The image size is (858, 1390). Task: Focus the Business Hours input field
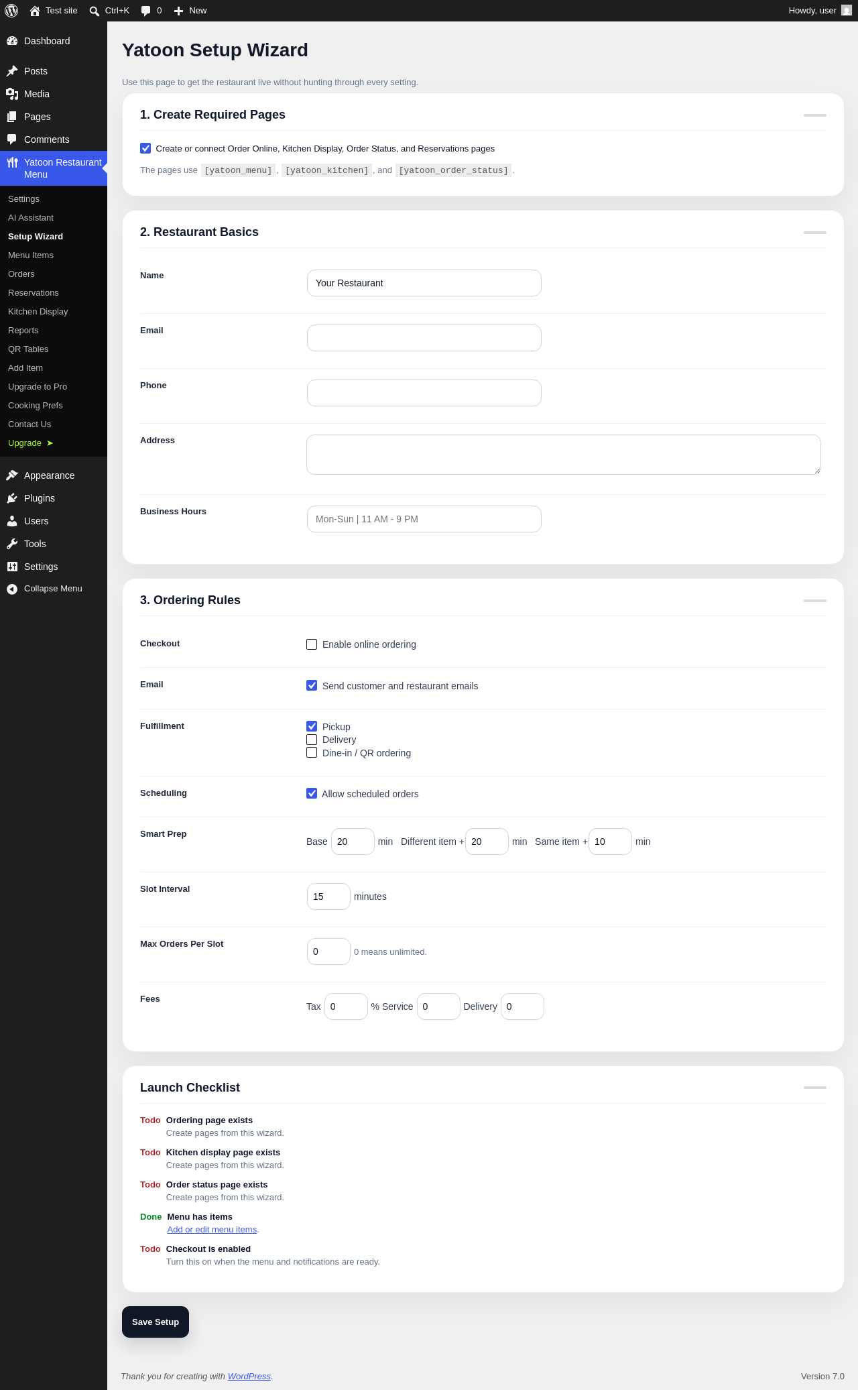[424, 519]
